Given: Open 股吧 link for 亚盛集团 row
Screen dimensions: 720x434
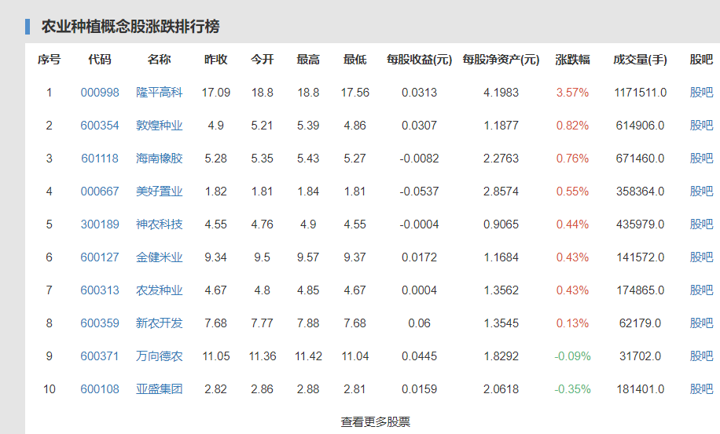Looking at the screenshot, I should point(701,389).
